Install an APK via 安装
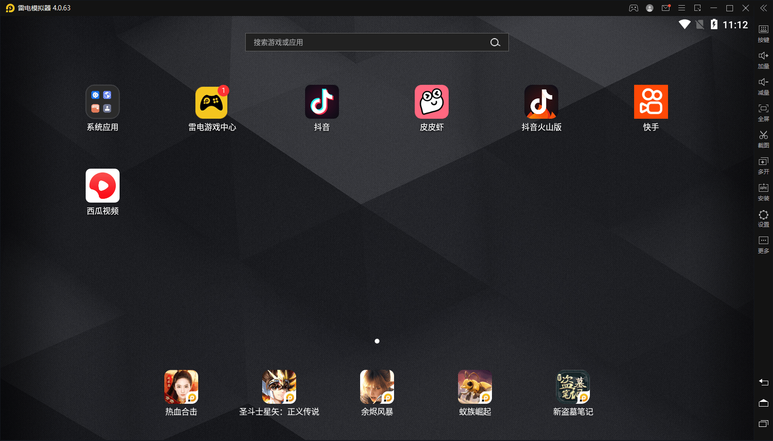Image resolution: width=773 pixels, height=441 pixels. pyautogui.click(x=764, y=192)
